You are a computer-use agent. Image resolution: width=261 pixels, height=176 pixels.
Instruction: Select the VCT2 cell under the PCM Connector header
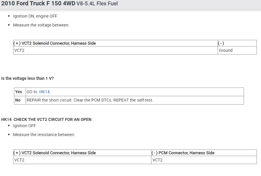[157, 160]
